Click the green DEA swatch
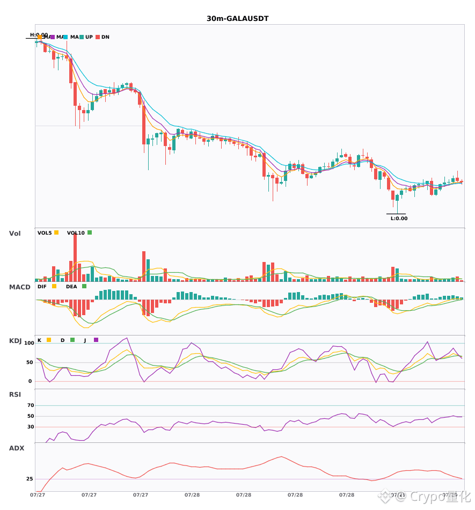Image resolution: width=475 pixels, height=510 pixels. (84, 286)
